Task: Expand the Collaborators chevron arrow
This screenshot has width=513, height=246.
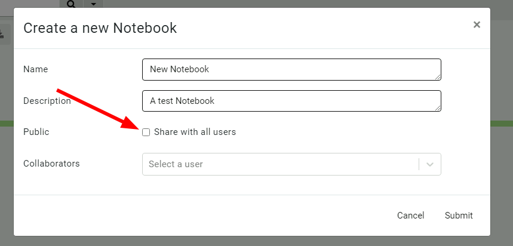Action: click(x=430, y=164)
